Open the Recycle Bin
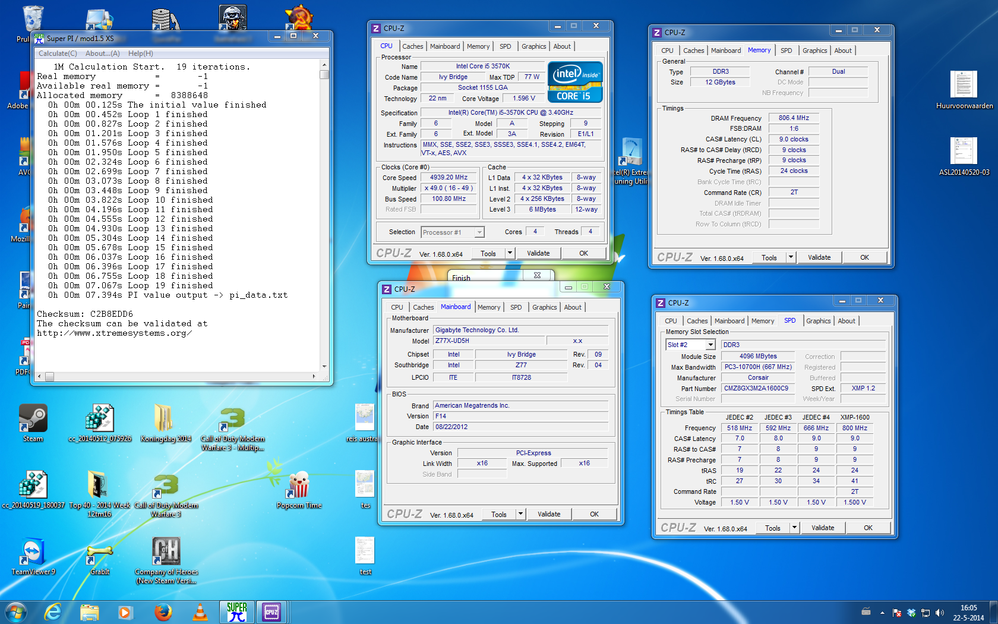This screenshot has width=998, height=624. 33,24
